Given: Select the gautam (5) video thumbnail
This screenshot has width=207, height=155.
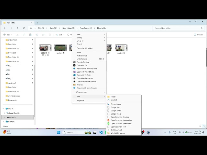Looking at the screenshot, I should click(121, 48).
